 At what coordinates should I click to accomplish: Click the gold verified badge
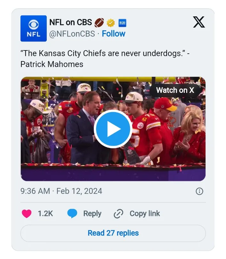111,23
